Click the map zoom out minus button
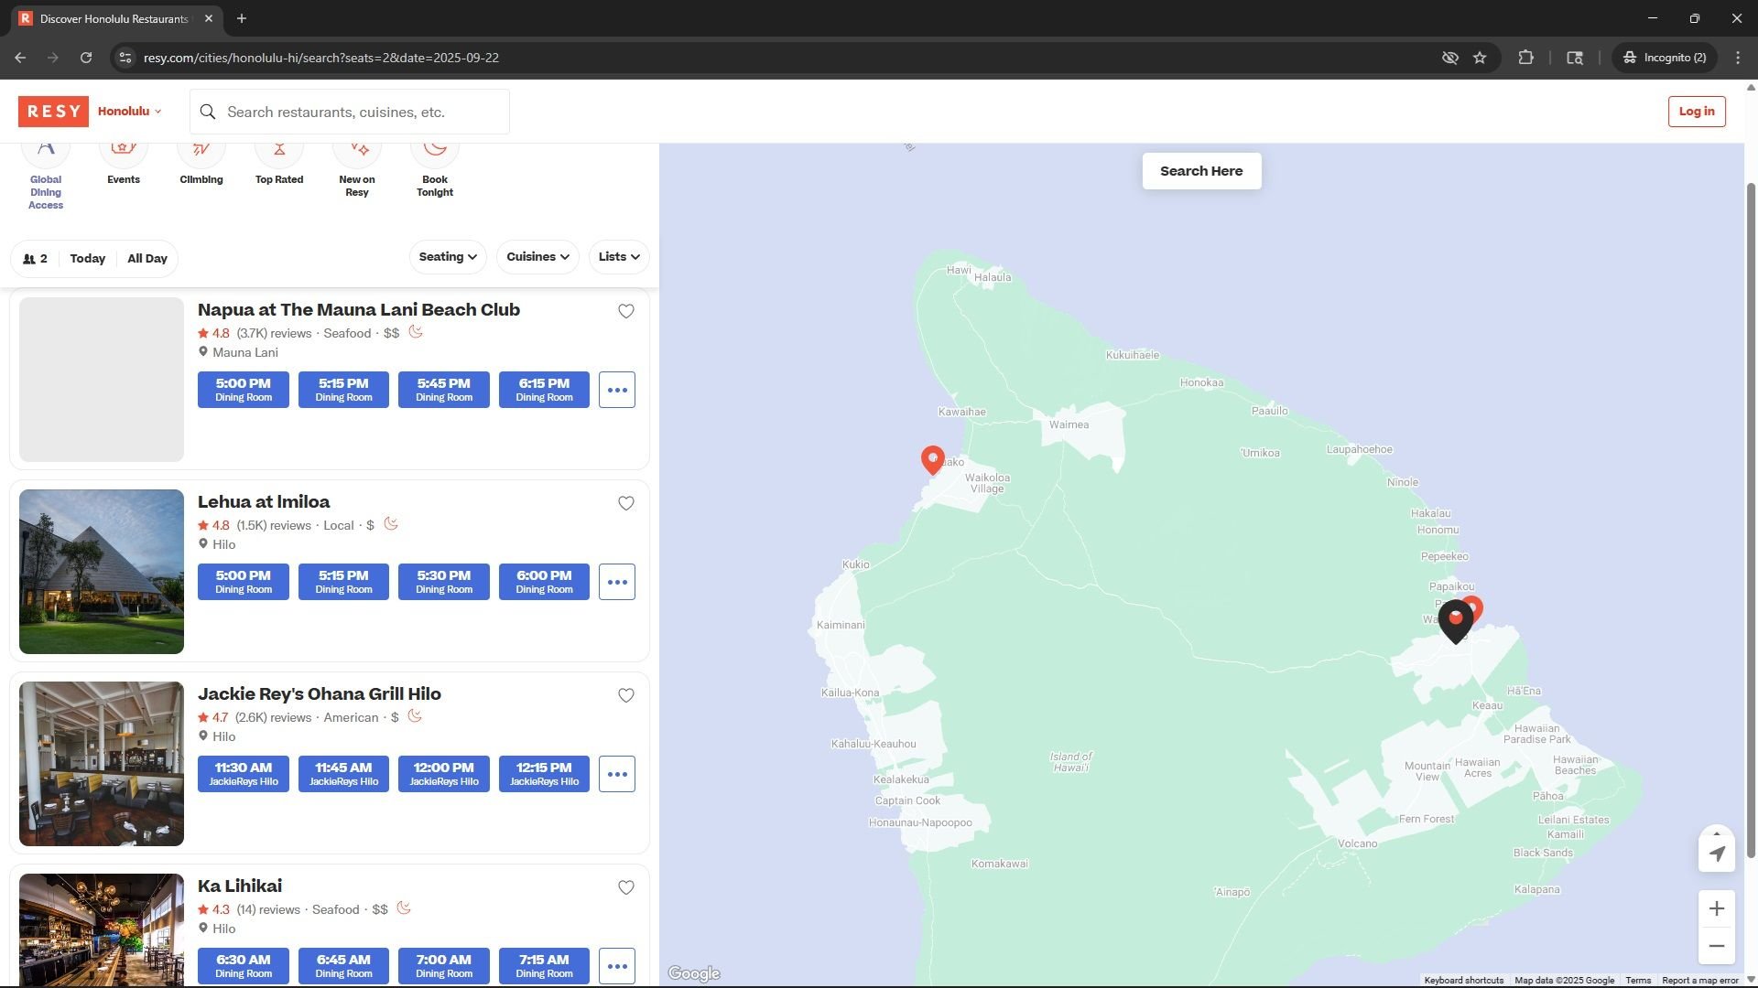 [x=1717, y=946]
